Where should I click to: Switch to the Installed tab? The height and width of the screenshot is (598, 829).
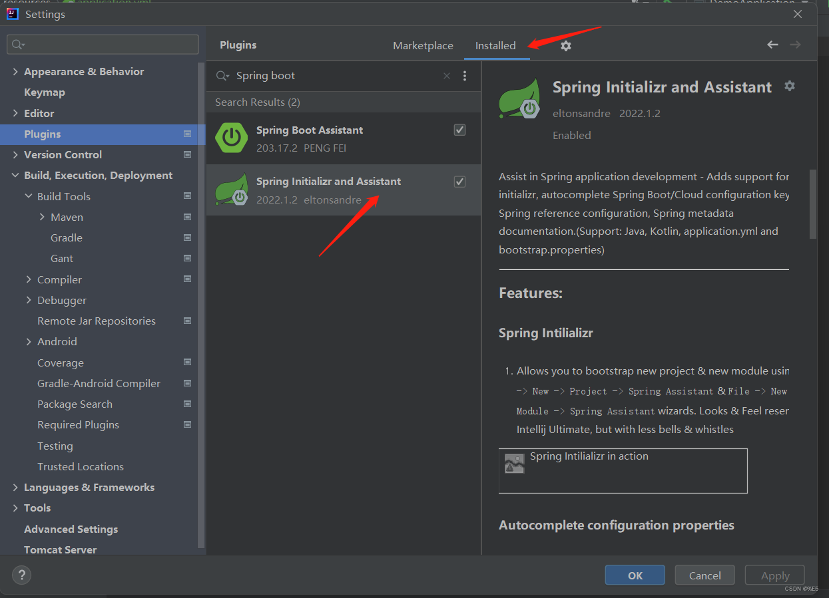tap(495, 45)
